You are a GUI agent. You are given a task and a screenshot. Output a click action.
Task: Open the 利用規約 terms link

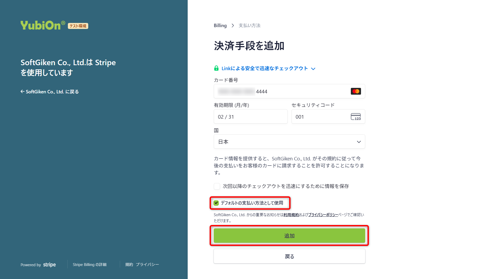pos(291,215)
